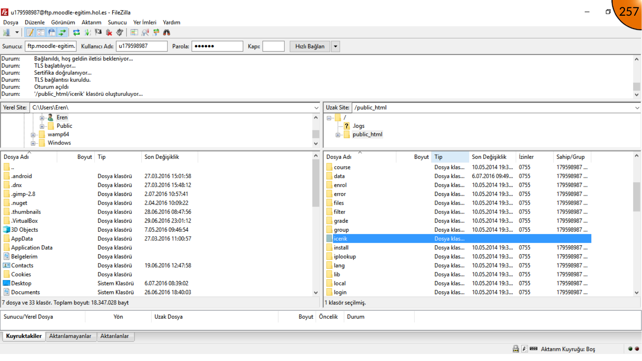
Task: Select the Contacts folder icon
Action: tap(6, 265)
